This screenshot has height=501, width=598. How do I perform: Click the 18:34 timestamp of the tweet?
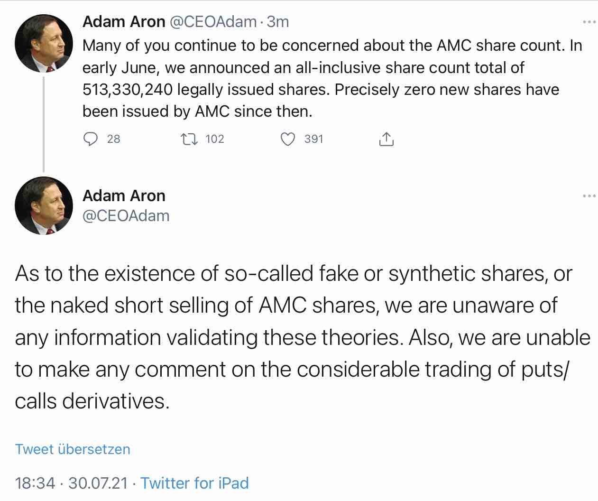pyautogui.click(x=35, y=483)
